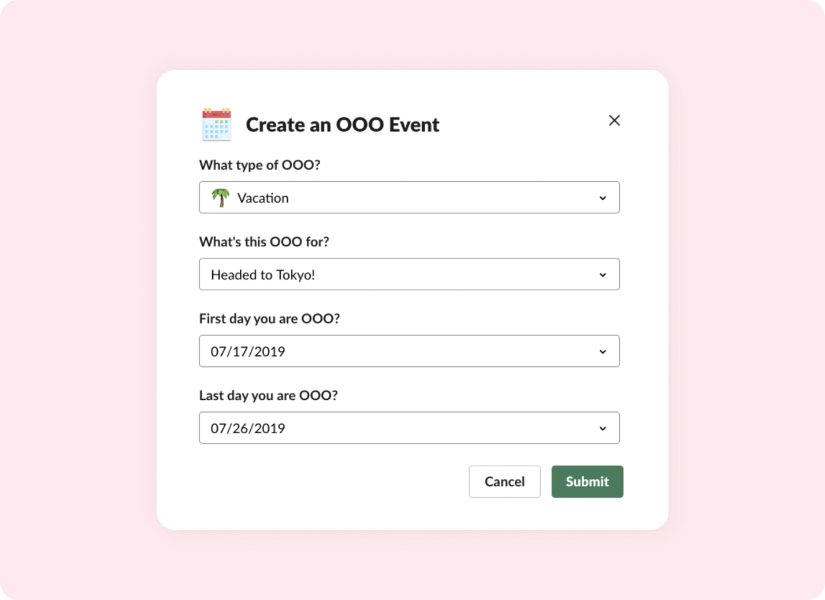Open the Headed to Tokyo! reason field
The width and height of the screenshot is (825, 600).
click(409, 274)
